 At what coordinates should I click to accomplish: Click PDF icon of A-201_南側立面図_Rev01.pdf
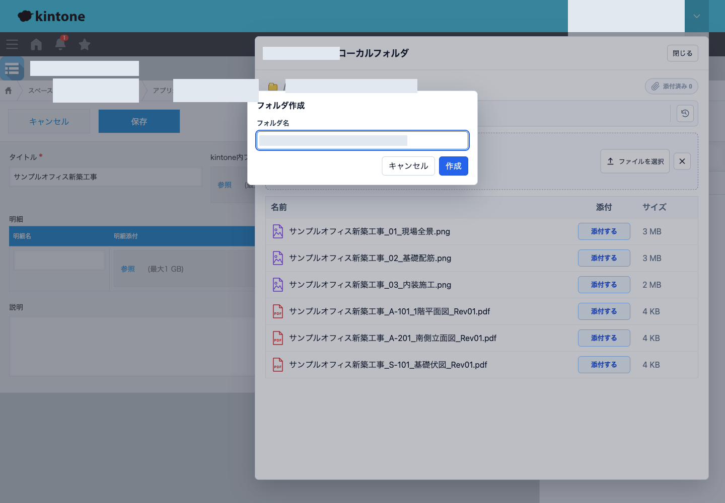[x=278, y=338]
